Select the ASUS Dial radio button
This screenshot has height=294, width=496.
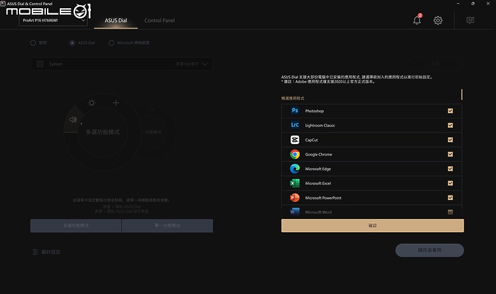point(72,43)
